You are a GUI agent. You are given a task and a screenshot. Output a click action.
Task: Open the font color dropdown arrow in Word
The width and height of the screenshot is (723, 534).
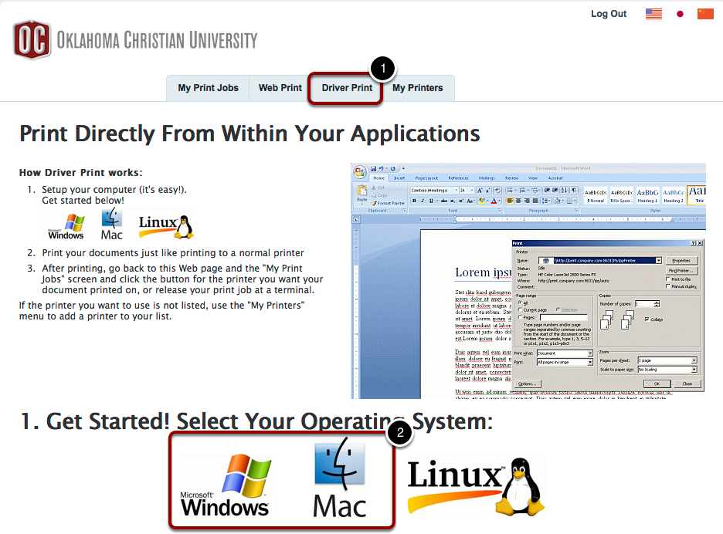(x=499, y=201)
